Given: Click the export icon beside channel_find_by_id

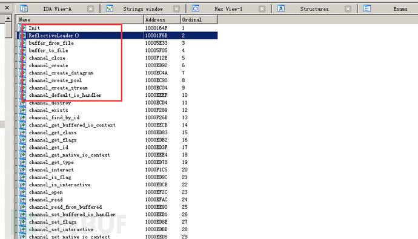Looking at the screenshot, I should (x=22, y=117).
